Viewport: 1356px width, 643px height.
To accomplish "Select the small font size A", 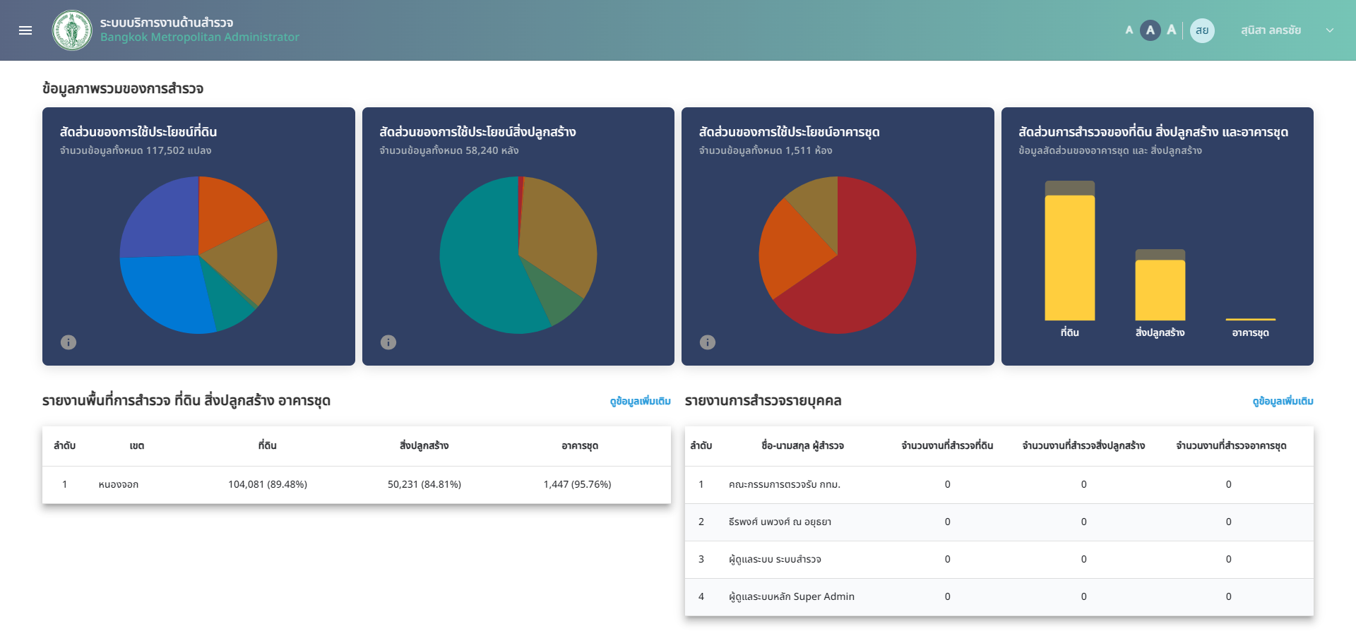I will [1129, 30].
